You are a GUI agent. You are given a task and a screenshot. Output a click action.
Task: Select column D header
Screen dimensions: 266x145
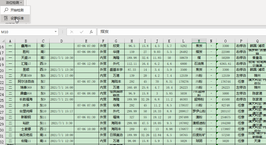pos(62,41)
